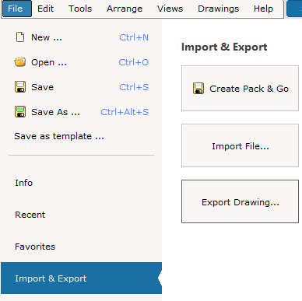Choose Save as template from File menu
Image resolution: width=302 pixels, height=301 pixels.
click(59, 136)
